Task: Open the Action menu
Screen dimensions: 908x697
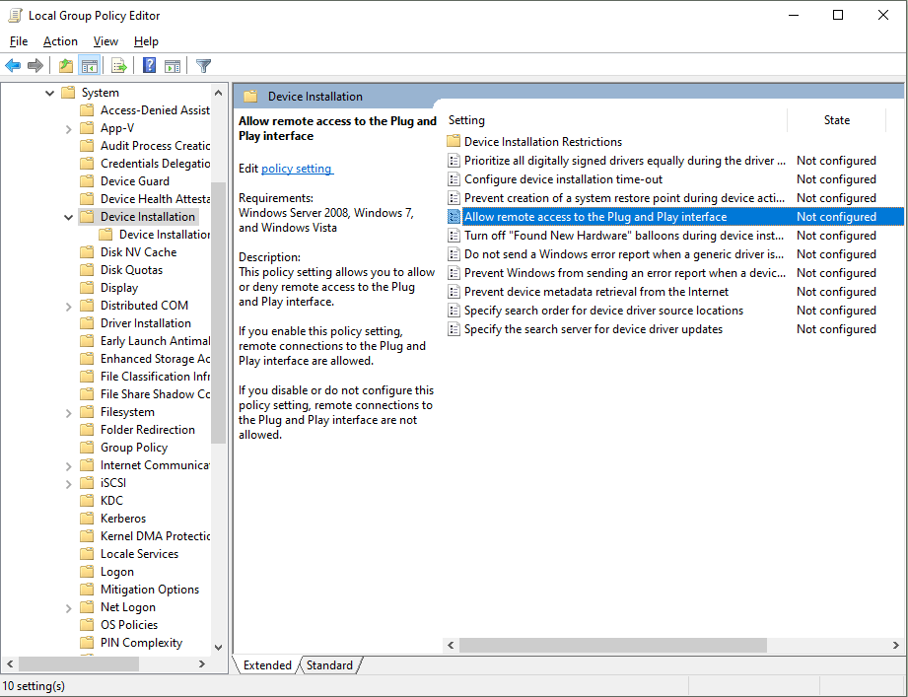Action: click(x=60, y=41)
